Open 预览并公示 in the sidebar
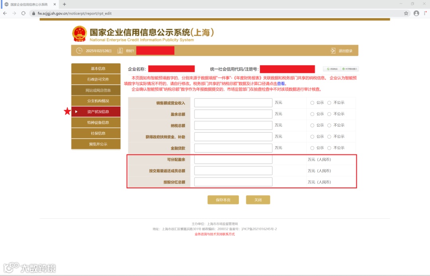 pyautogui.click(x=96, y=144)
